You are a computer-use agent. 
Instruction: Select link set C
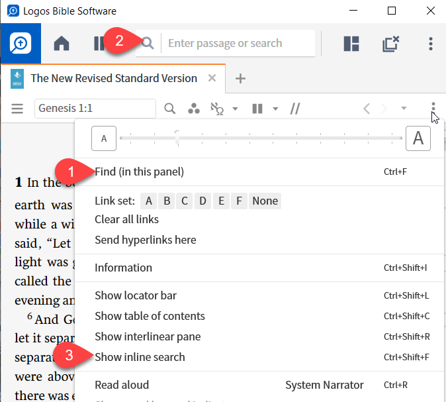(185, 201)
